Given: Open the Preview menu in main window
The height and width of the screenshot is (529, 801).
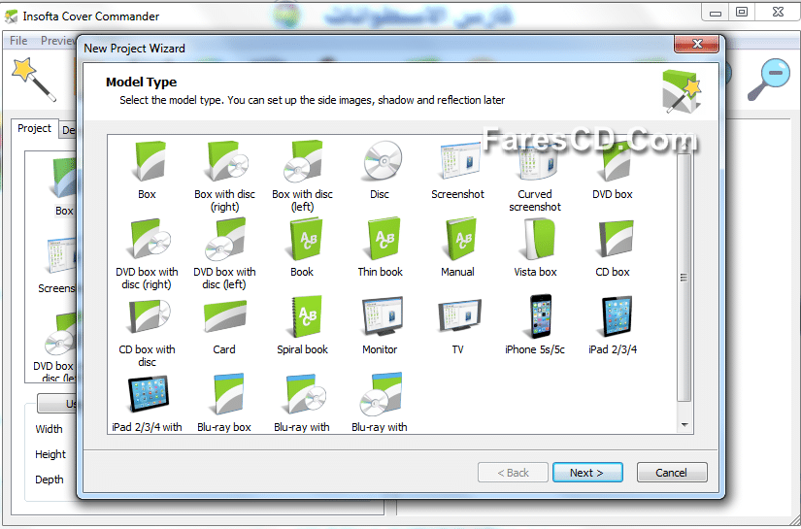Looking at the screenshot, I should point(58,41).
